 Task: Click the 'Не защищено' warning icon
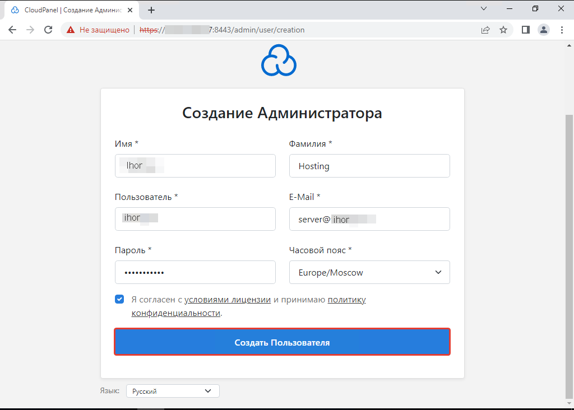[x=70, y=30]
